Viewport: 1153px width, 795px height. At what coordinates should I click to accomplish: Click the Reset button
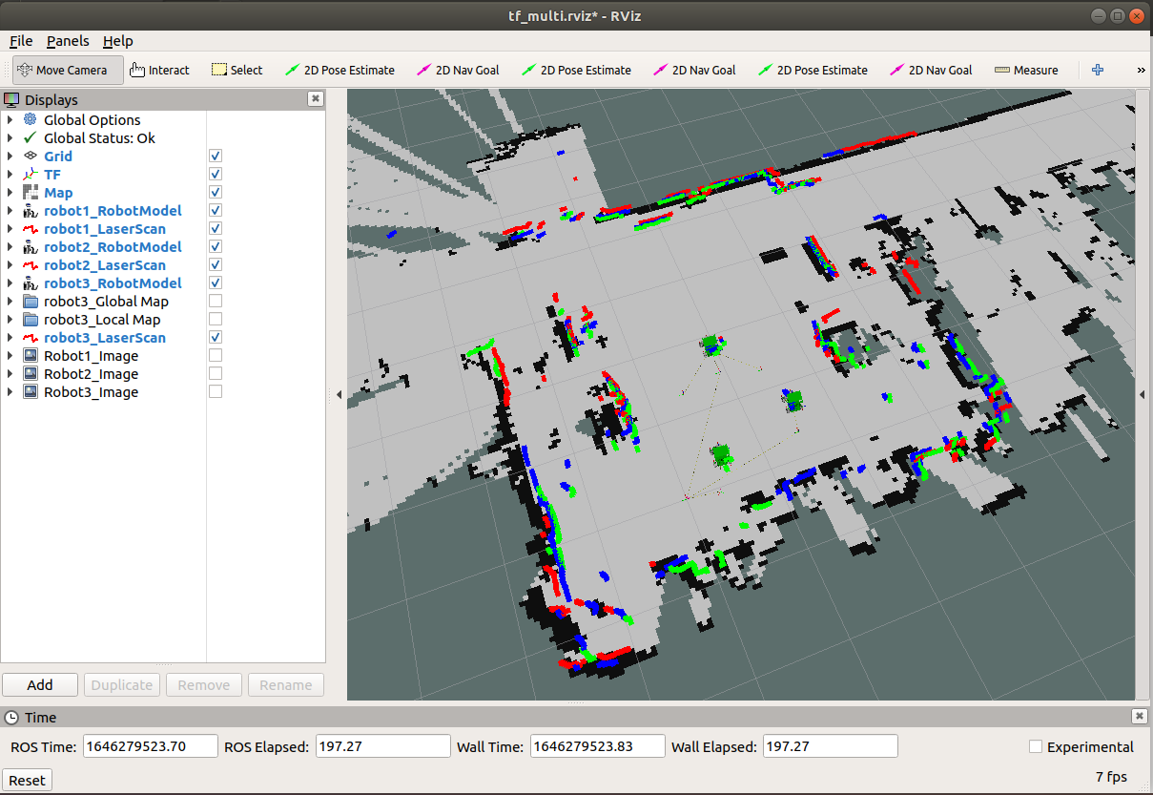tap(27, 780)
